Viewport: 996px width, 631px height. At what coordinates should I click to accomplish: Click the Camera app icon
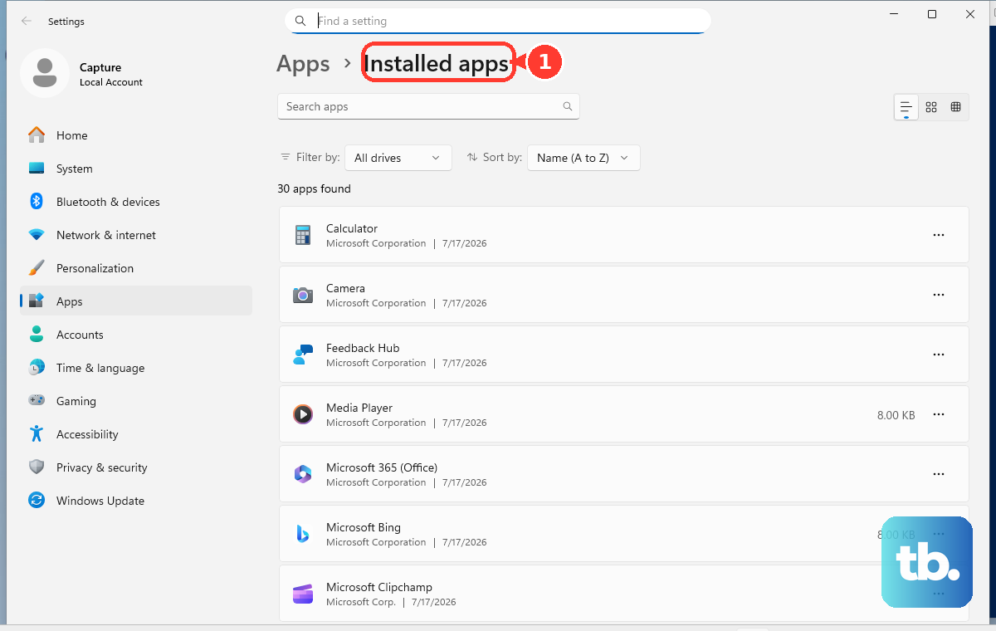303,295
